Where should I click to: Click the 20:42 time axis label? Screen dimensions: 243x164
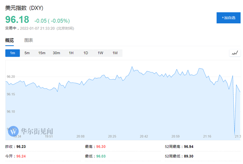pyautogui.click(x=144, y=136)
